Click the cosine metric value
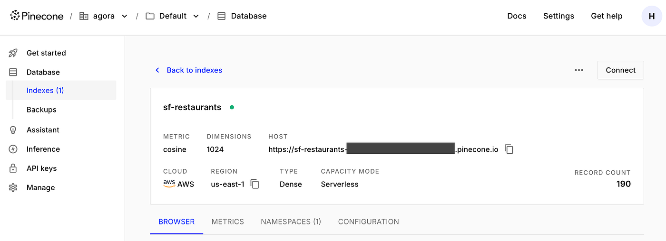Viewport: 666px width, 241px height. 175,149
